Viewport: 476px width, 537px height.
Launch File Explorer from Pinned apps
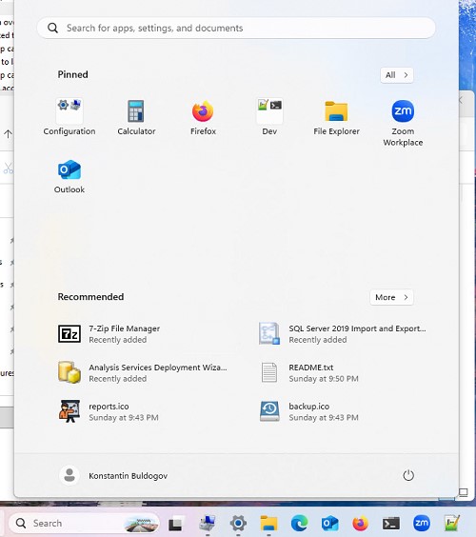click(336, 117)
